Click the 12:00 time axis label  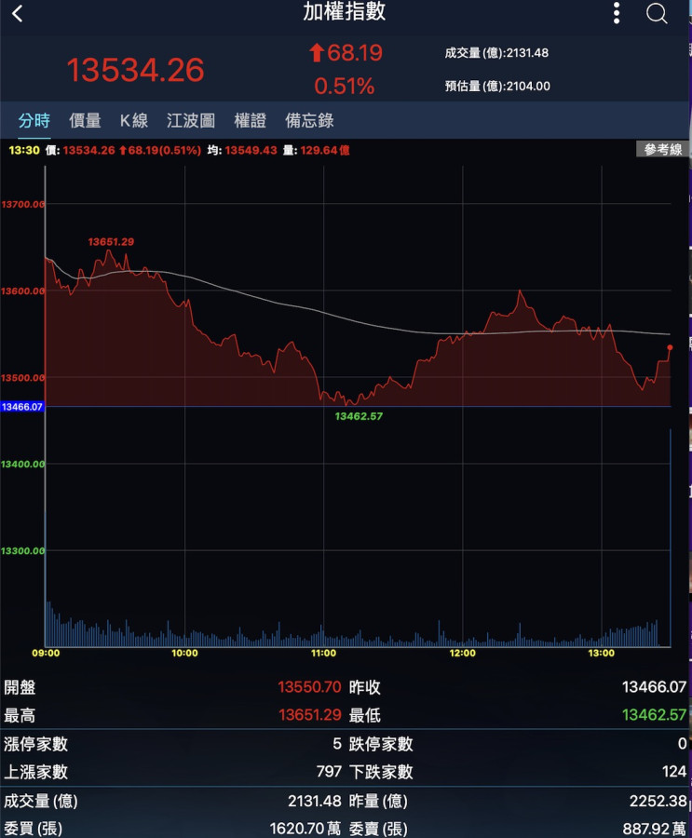coord(462,653)
